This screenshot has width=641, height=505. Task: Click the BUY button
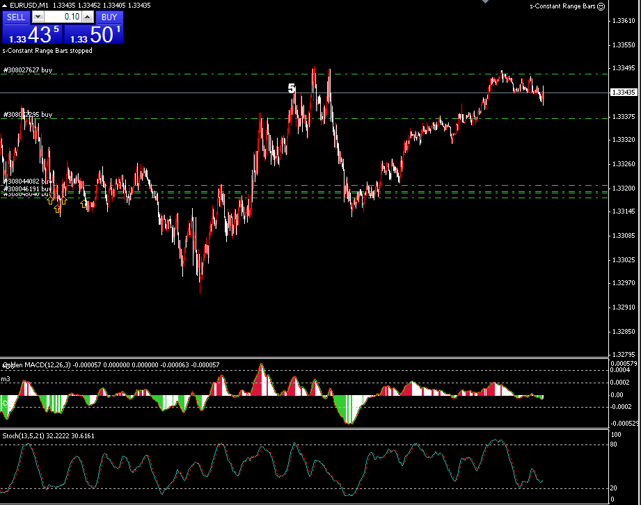[109, 17]
